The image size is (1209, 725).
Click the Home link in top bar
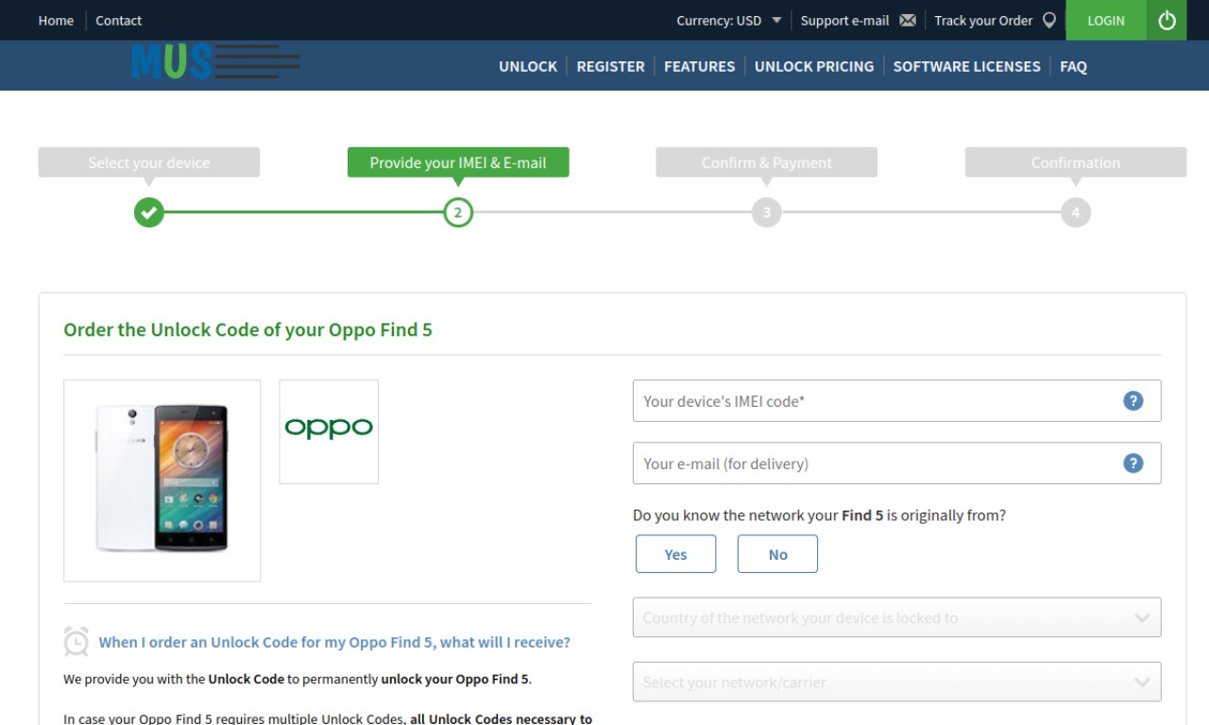point(56,20)
